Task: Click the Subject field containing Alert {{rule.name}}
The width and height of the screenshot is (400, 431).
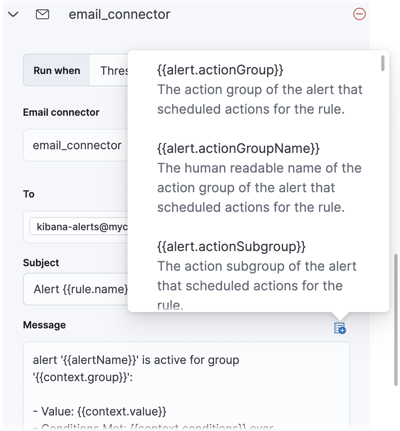Action: [78, 289]
